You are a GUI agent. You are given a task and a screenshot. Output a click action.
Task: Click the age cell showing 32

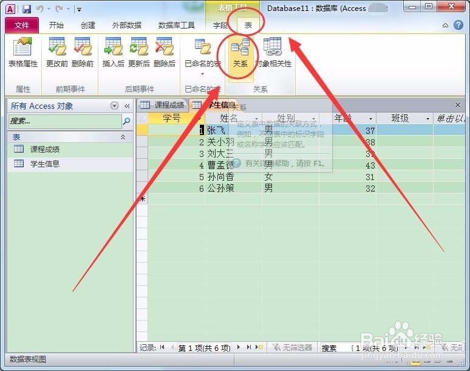tap(347, 188)
